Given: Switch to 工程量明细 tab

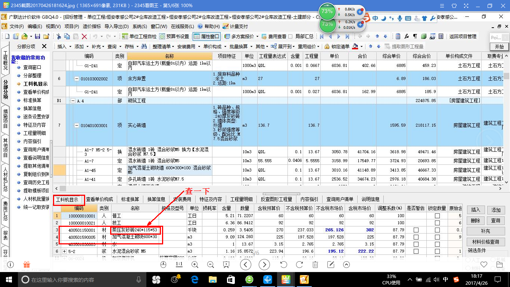Looking at the screenshot, I should [241, 200].
